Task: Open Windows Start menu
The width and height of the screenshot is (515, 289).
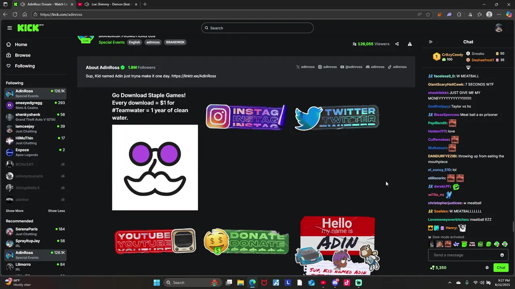Action: [x=157, y=283]
